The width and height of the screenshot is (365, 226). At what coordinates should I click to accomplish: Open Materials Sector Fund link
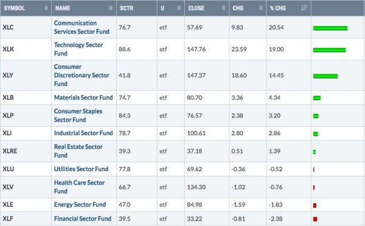pyautogui.click(x=83, y=97)
